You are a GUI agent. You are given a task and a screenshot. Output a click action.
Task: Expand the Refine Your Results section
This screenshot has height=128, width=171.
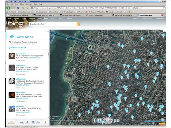(x=18, y=48)
